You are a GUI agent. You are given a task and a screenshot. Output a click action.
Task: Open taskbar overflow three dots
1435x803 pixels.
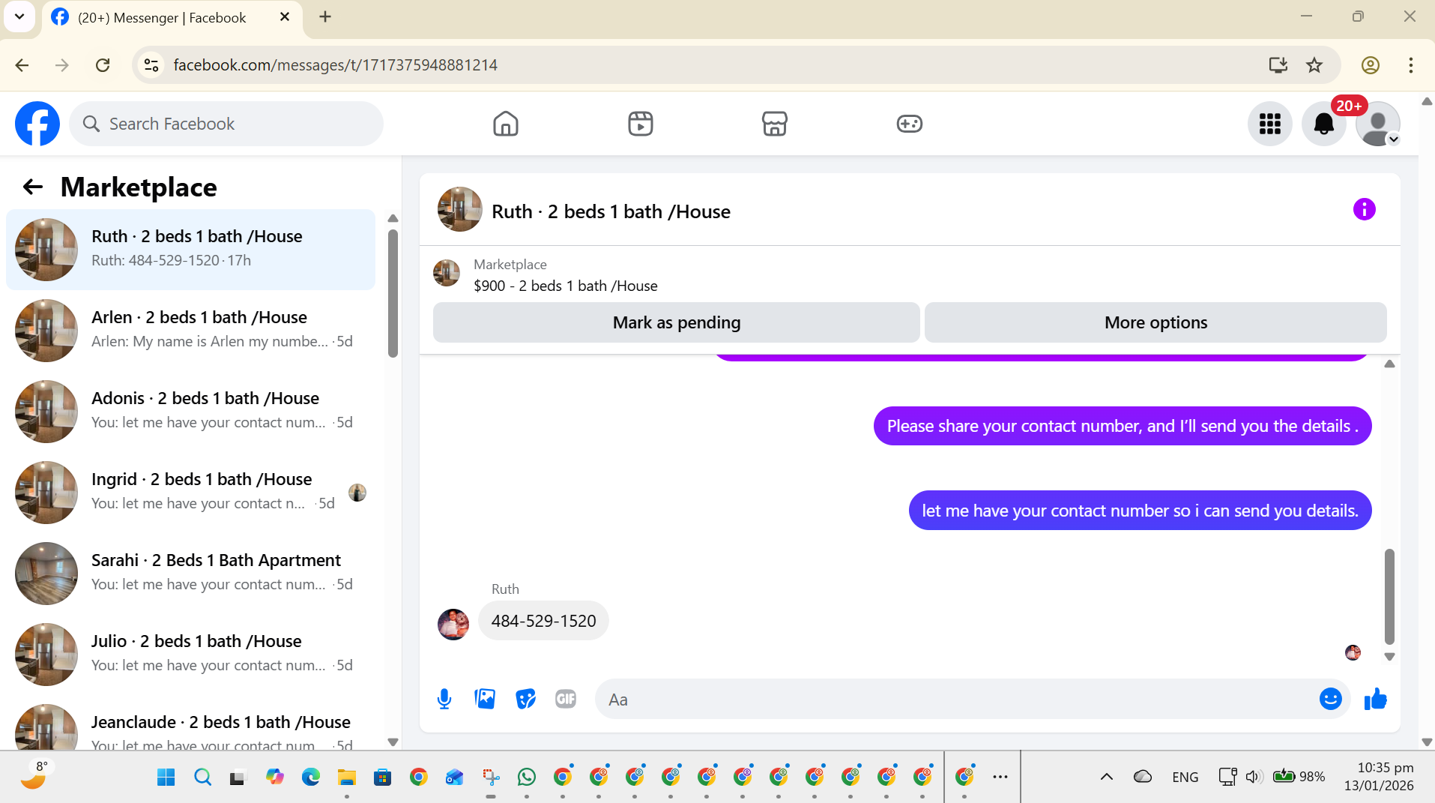tap(1000, 777)
